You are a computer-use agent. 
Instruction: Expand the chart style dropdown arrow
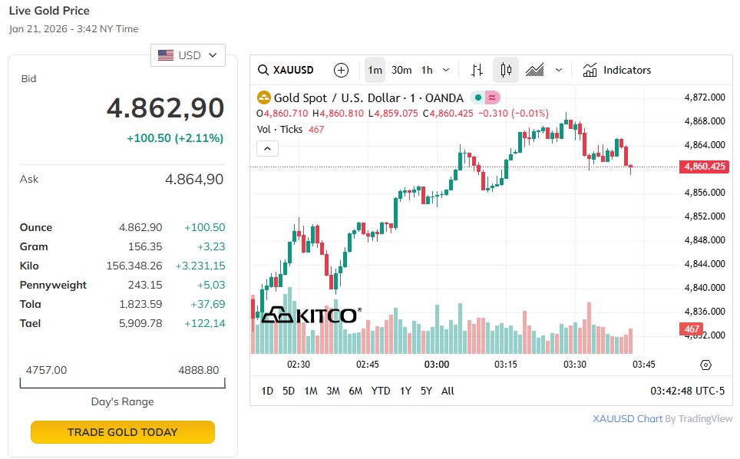pyautogui.click(x=559, y=70)
